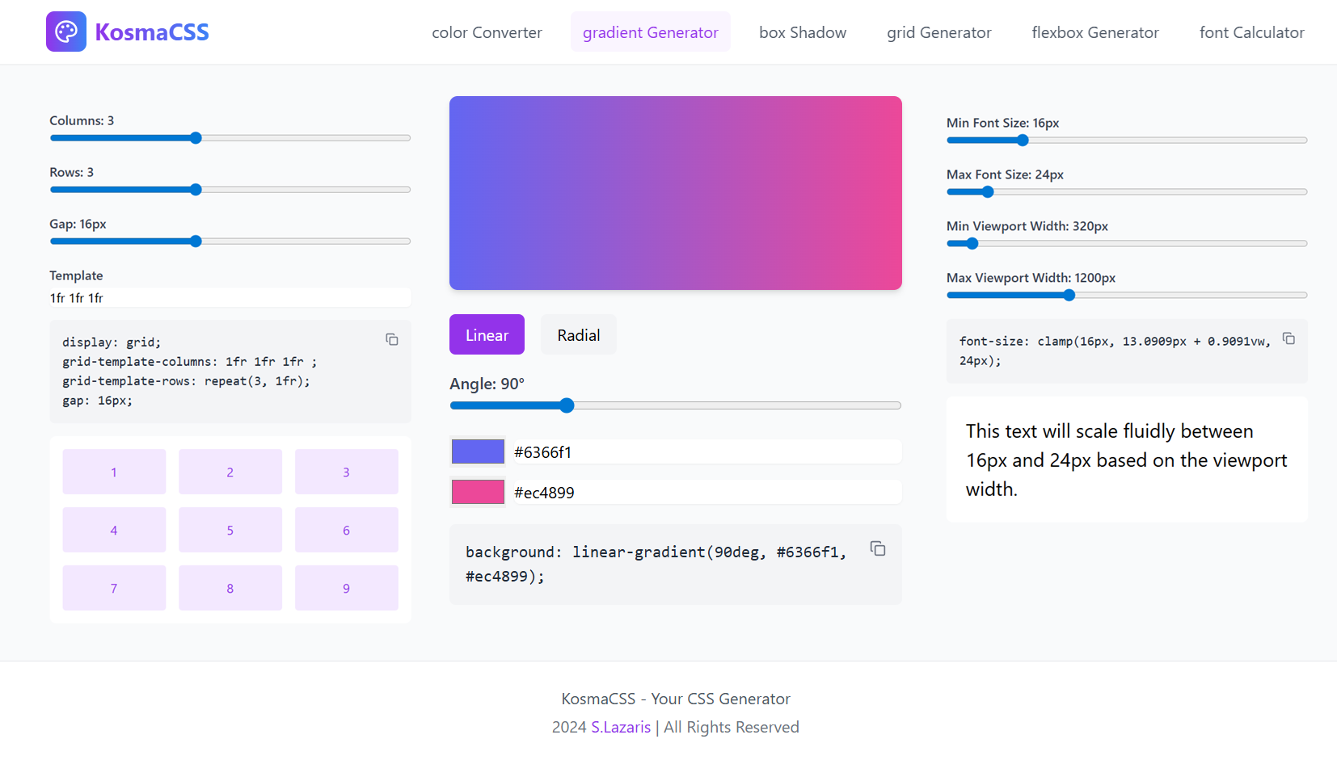Open the grid Generator page
The height and width of the screenshot is (760, 1337).
[938, 32]
